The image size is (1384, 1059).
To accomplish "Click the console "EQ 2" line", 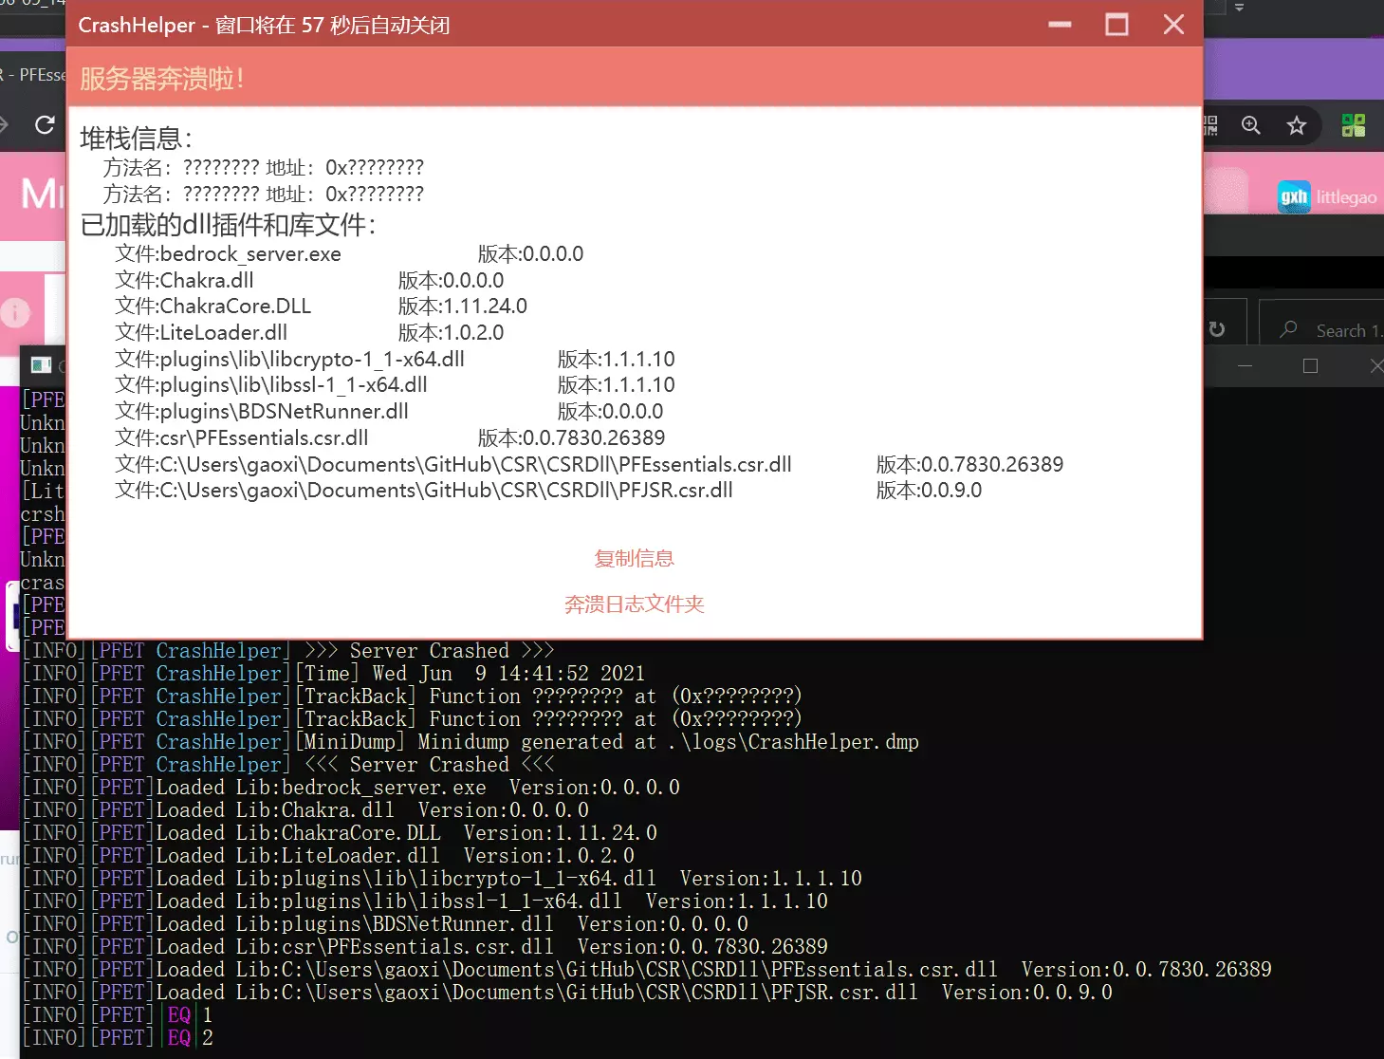I will tap(117, 1038).
